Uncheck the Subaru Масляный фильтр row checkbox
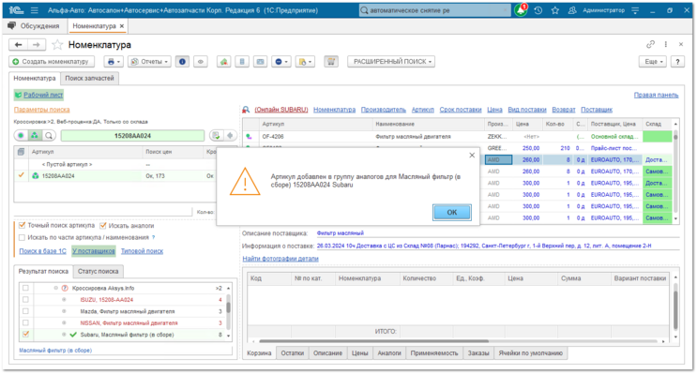This screenshot has width=697, height=374. pos(25,335)
